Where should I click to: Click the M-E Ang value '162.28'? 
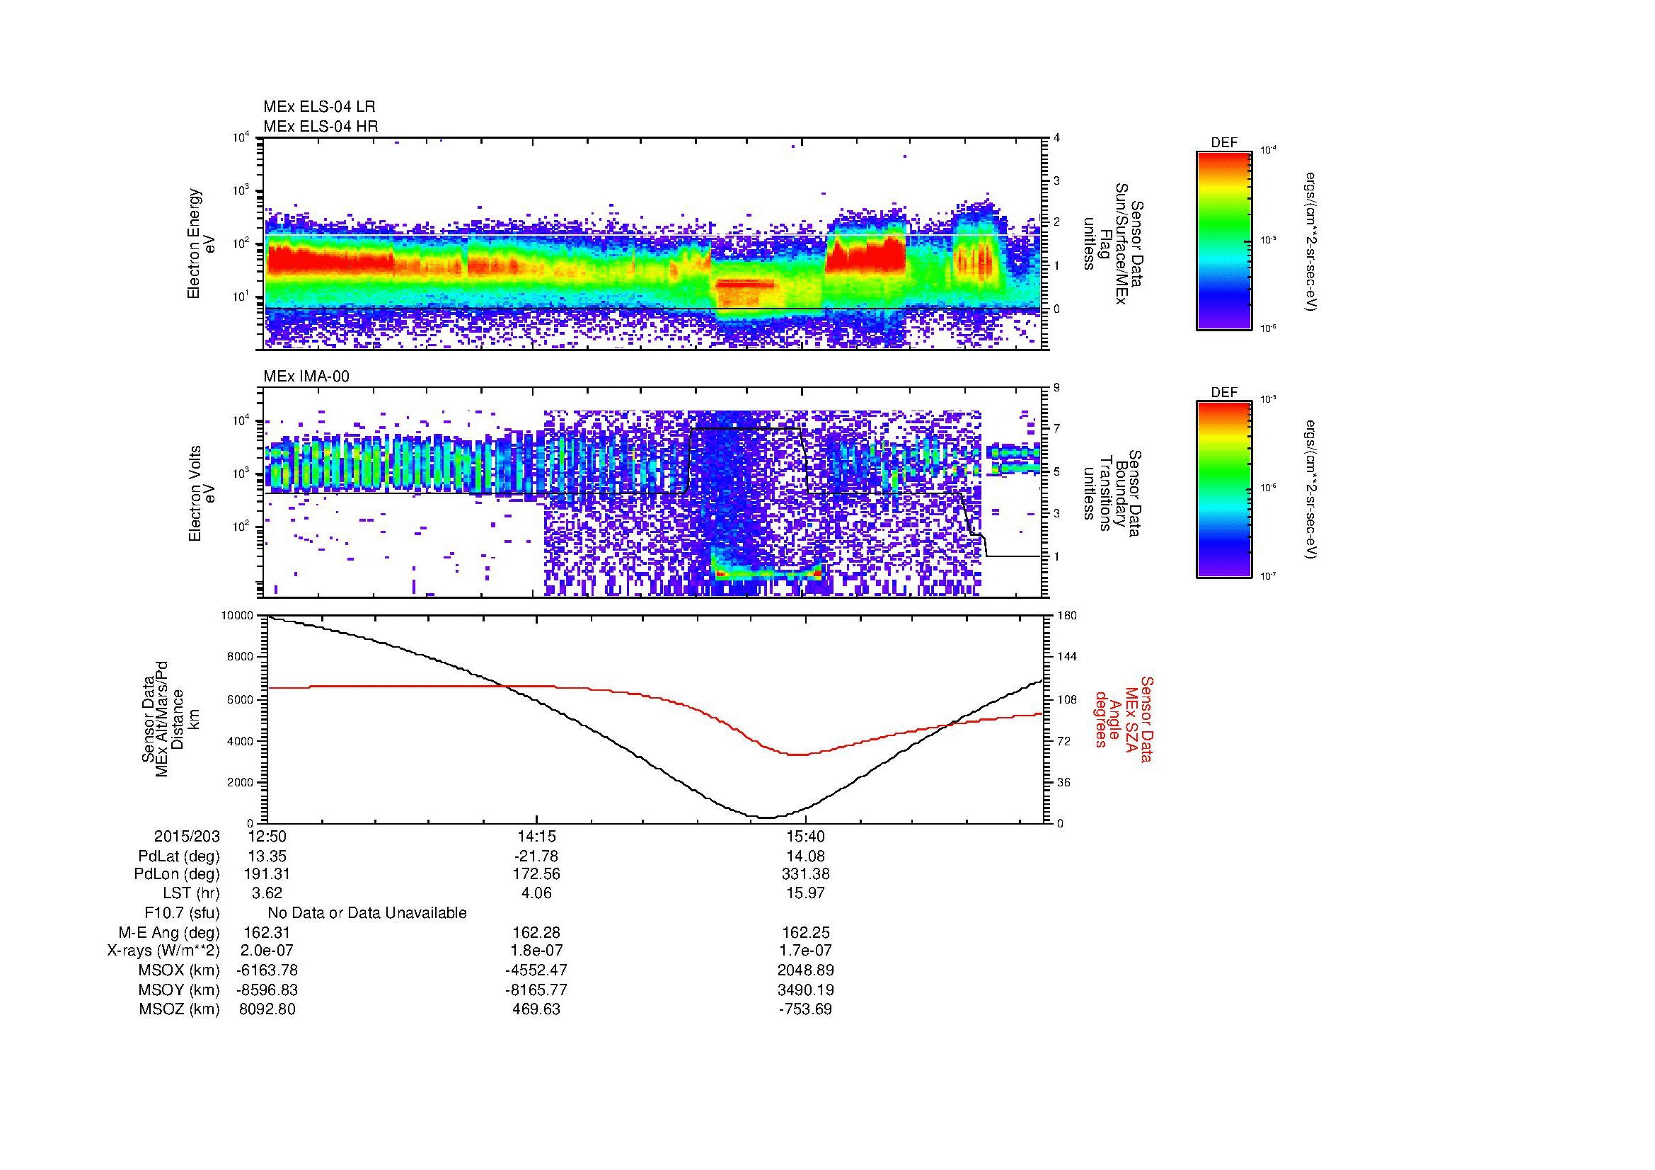tap(536, 933)
